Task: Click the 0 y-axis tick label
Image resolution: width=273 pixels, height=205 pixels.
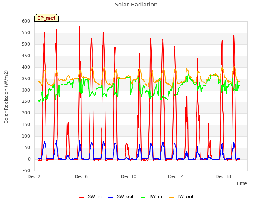Action: pos(29,159)
